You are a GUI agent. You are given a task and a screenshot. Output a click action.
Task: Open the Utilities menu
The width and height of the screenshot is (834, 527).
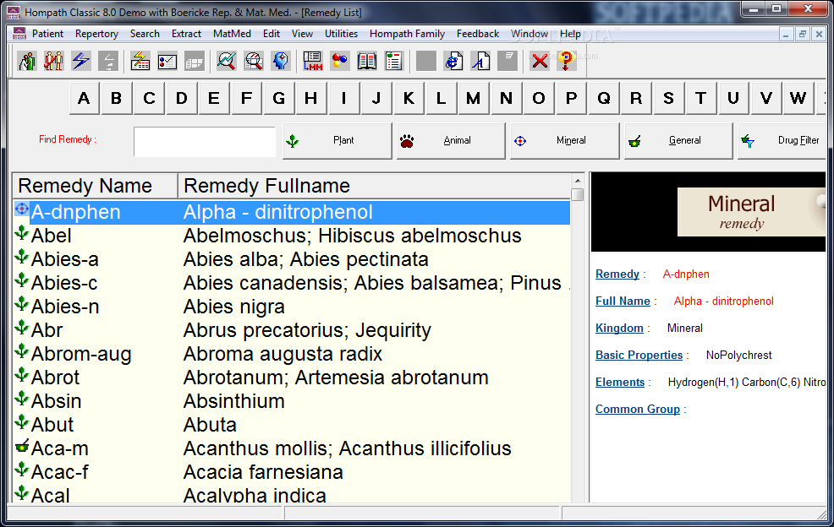[x=341, y=34]
